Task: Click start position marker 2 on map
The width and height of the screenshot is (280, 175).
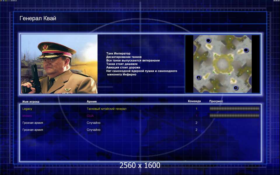Action: pos(199,78)
